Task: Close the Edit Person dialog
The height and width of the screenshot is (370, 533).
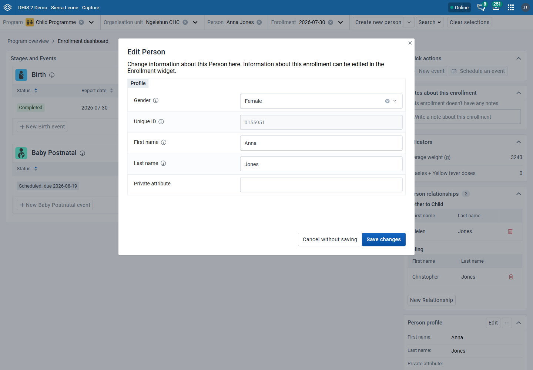Action: pyautogui.click(x=410, y=43)
